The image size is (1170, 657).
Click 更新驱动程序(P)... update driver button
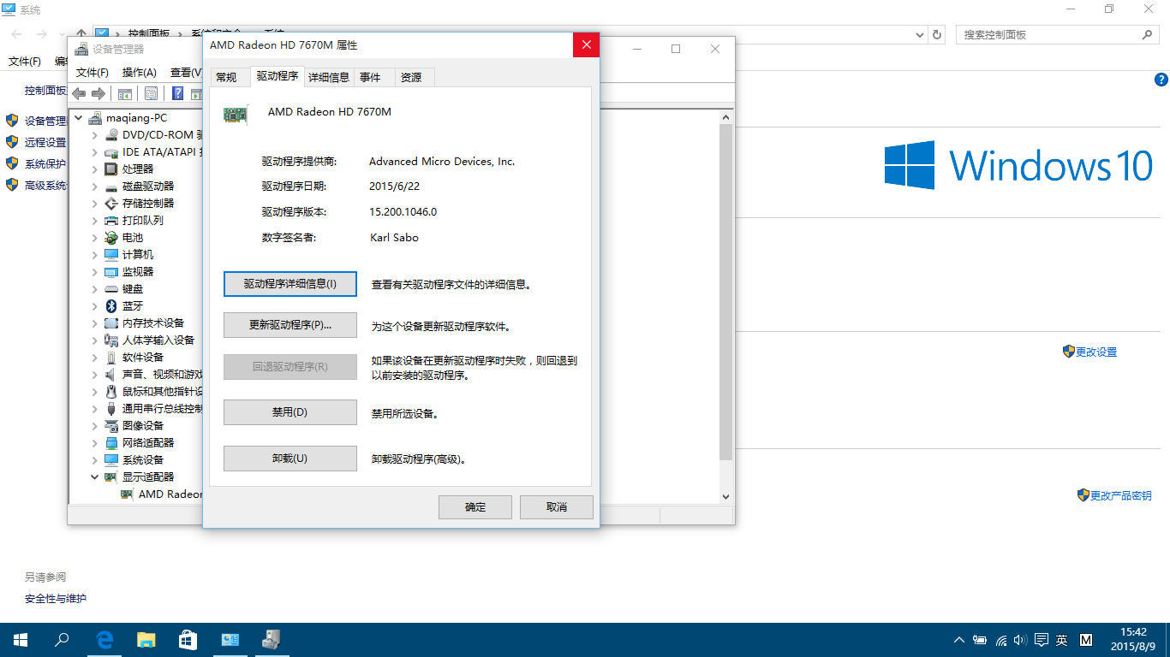click(290, 325)
